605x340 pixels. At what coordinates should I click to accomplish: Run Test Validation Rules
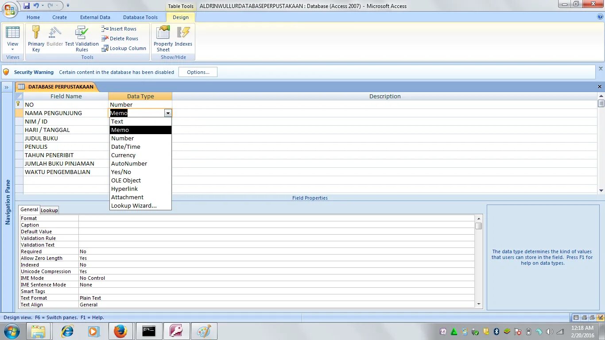tap(81, 39)
